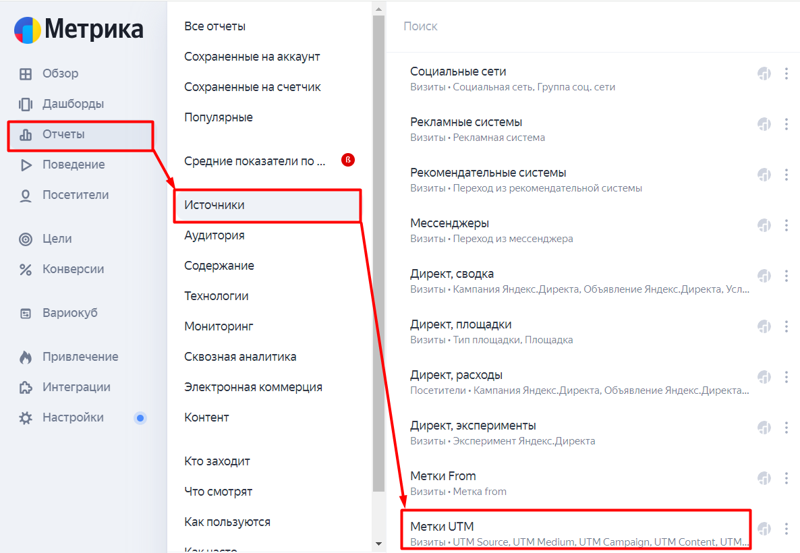
Task: Click the Обзор grid icon in sidebar
Action: [26, 74]
